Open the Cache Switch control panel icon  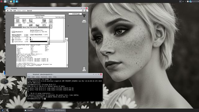pos(17,21)
